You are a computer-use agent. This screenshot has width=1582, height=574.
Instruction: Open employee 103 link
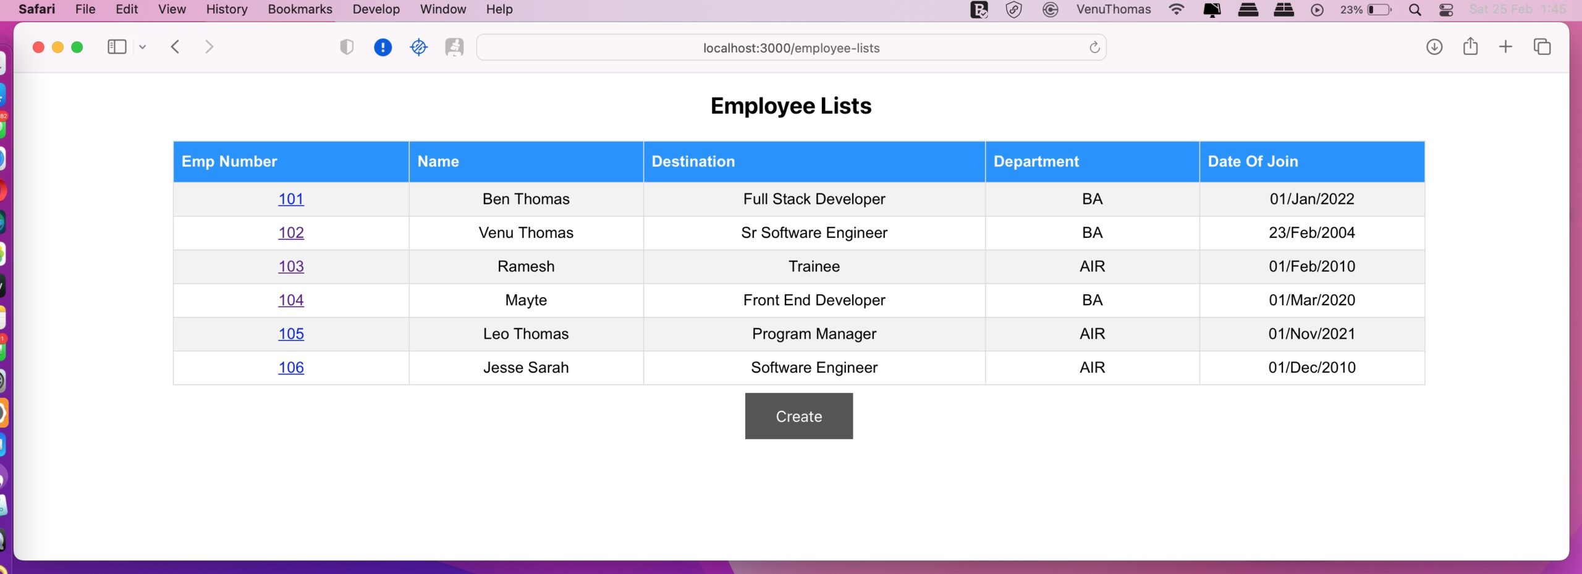(x=291, y=266)
